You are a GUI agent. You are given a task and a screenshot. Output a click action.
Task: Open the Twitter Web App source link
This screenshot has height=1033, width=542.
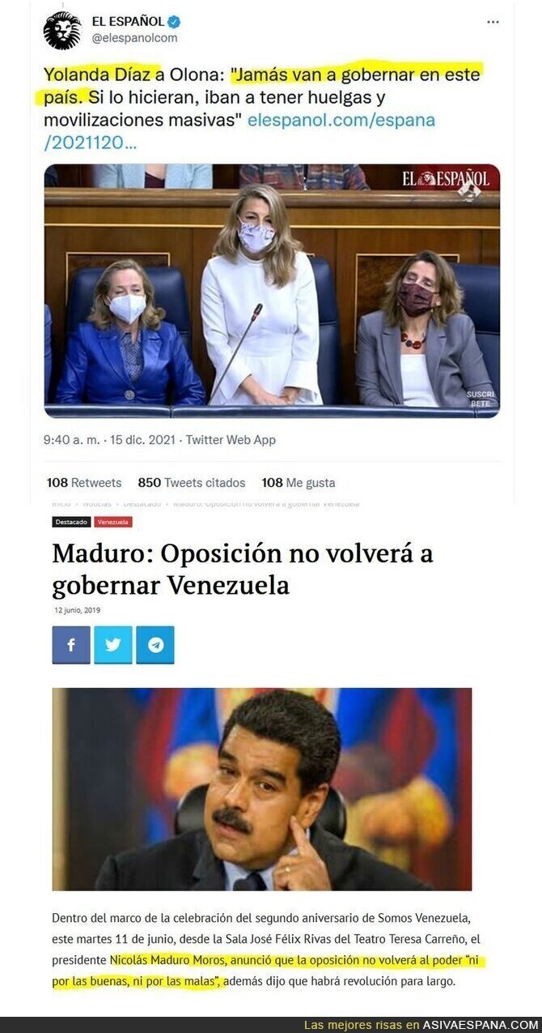click(231, 440)
